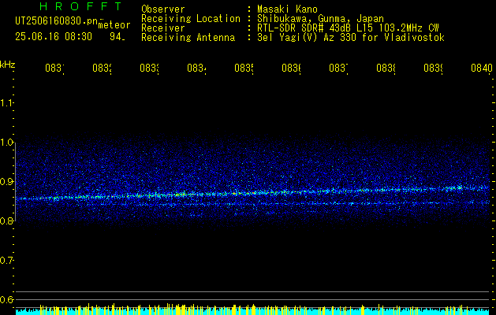Click the 'meteor' label
Screen dimensions: 496x315
point(114,25)
